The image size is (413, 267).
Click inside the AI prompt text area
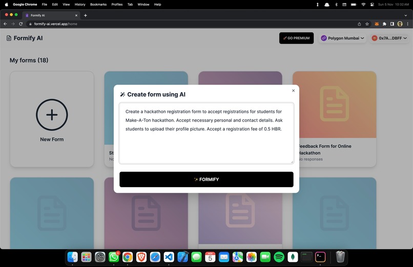206,133
